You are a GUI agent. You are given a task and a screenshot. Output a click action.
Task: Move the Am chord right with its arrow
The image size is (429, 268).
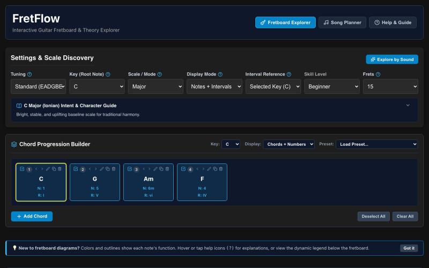coord(150,169)
